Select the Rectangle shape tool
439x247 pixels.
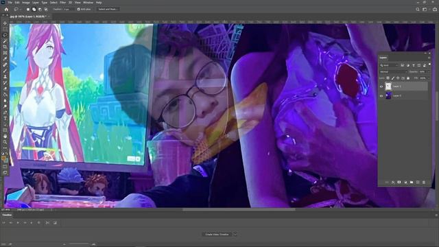coord(5,130)
